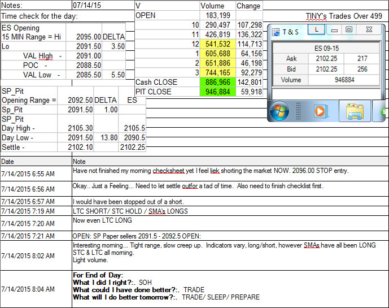Viewport: 389px width, 308px height.
Task: Select yellow volume cell 651,886
Action: [217, 63]
